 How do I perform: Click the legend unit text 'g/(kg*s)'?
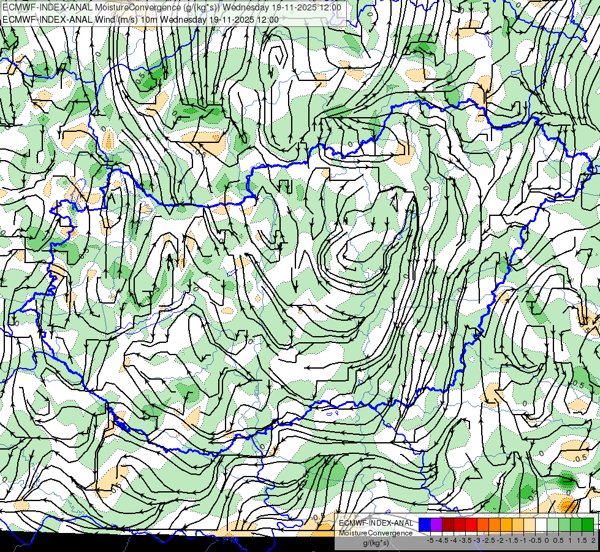pos(376,543)
